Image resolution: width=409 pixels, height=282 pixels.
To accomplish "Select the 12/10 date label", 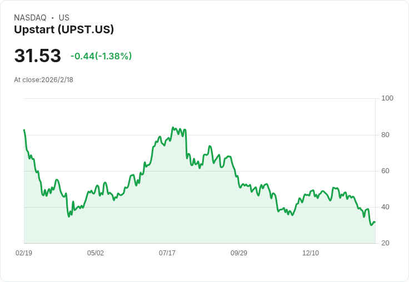I will click(x=311, y=253).
